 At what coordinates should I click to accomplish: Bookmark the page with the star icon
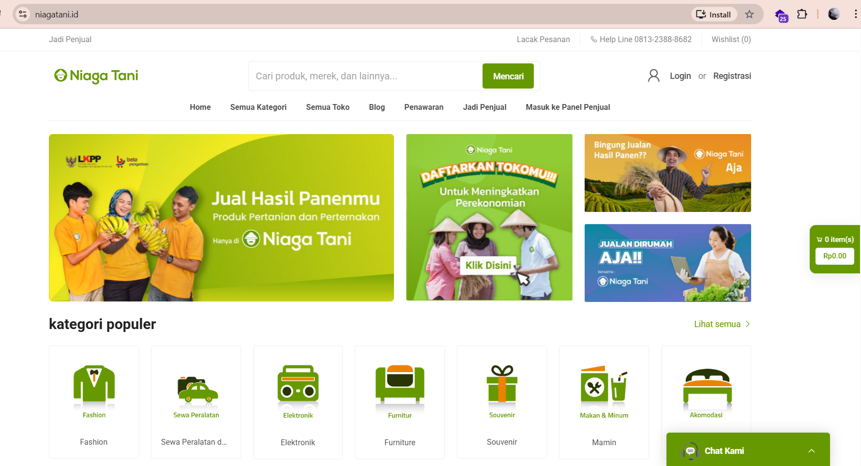(750, 14)
